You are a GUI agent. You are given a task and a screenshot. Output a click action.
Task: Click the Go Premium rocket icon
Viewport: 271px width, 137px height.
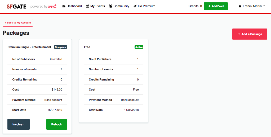[x=135, y=6]
